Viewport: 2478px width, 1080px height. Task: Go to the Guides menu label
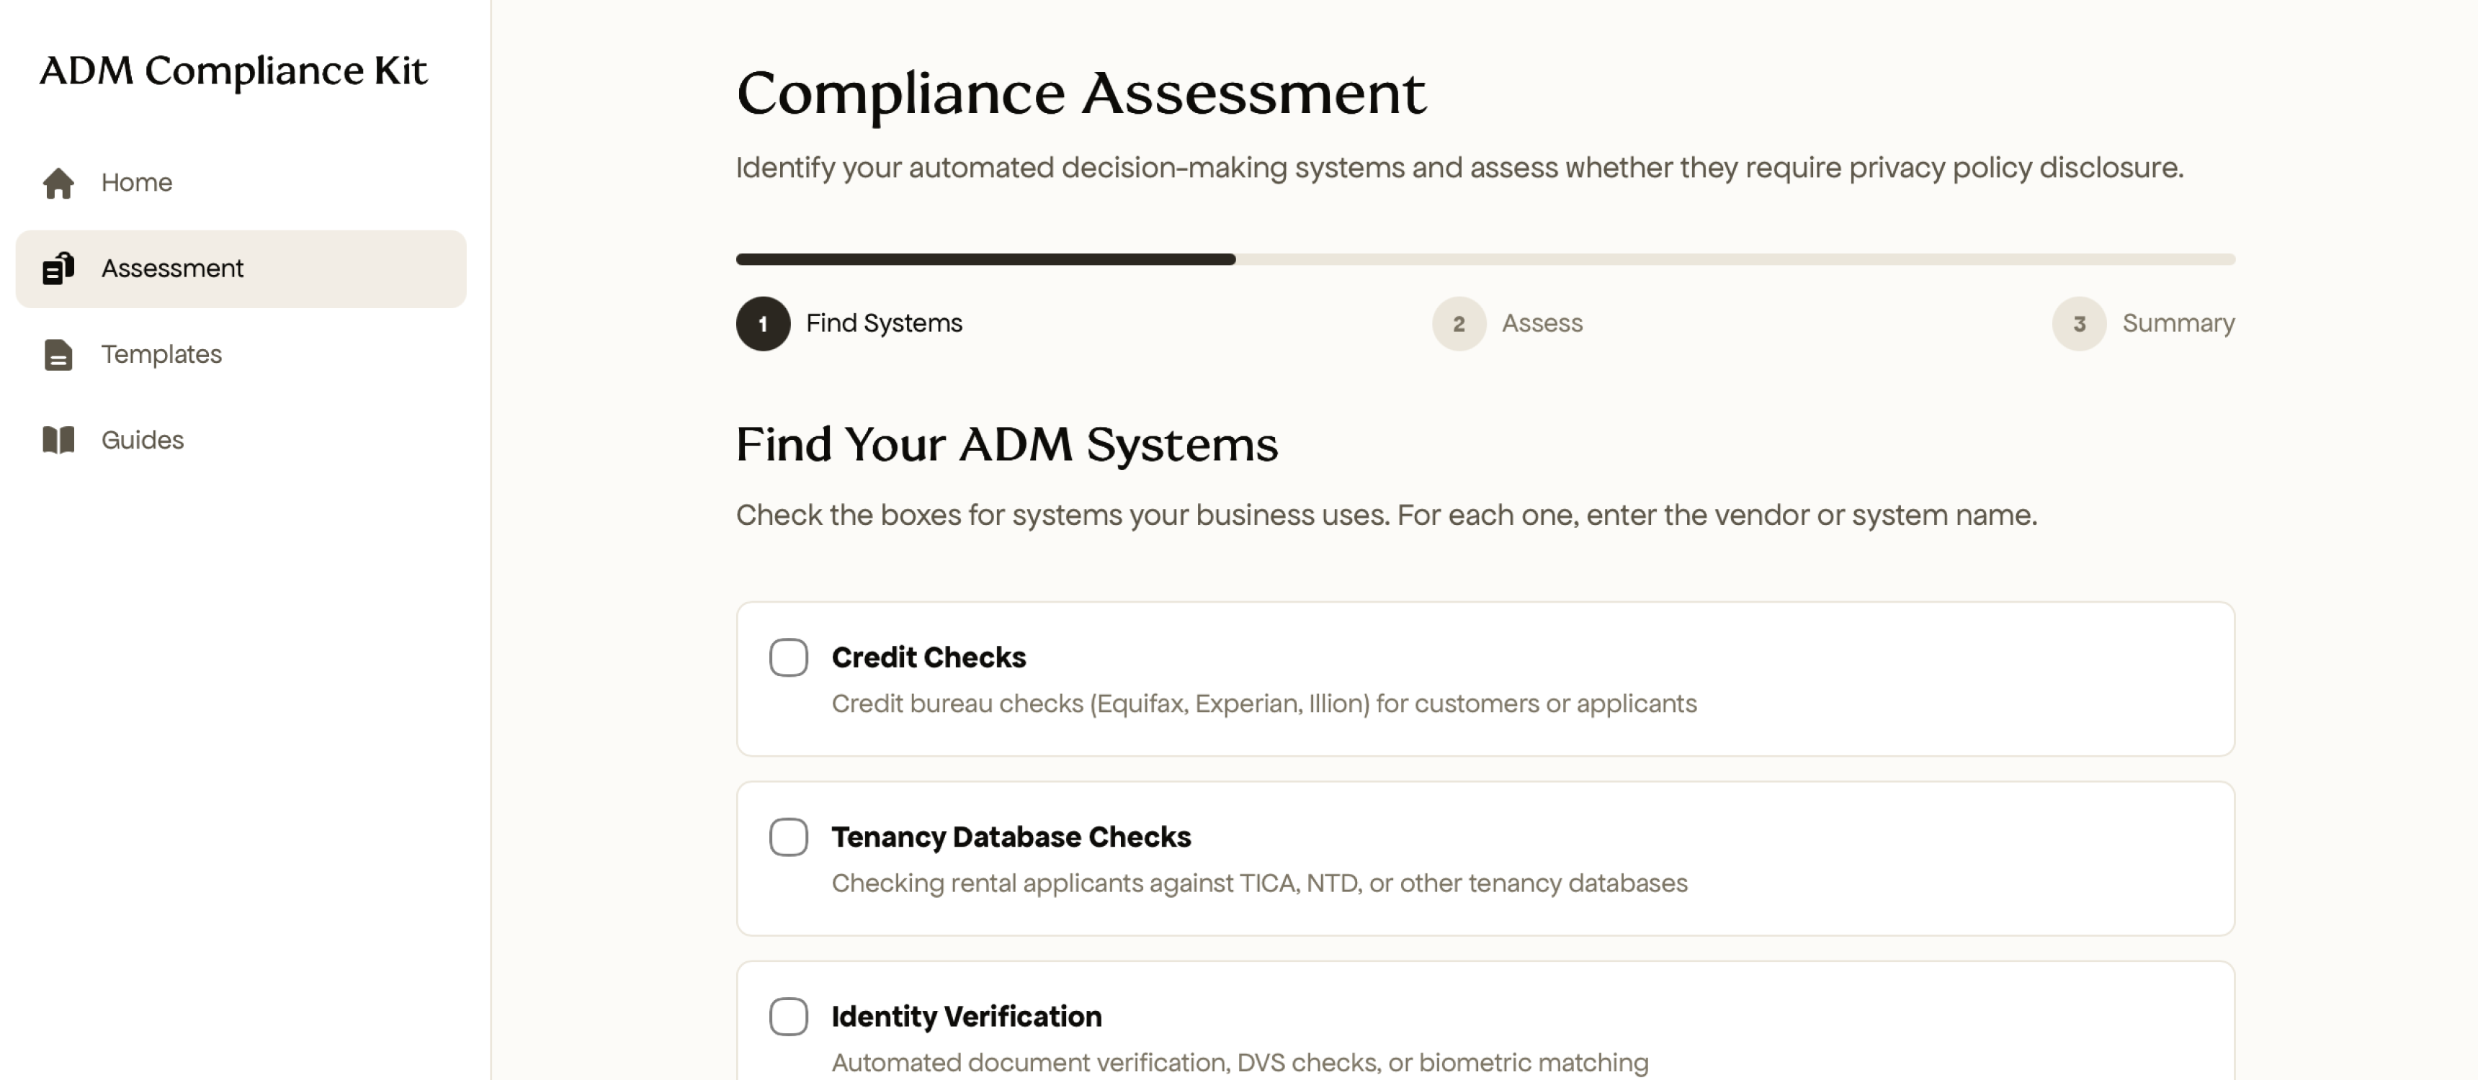143,439
